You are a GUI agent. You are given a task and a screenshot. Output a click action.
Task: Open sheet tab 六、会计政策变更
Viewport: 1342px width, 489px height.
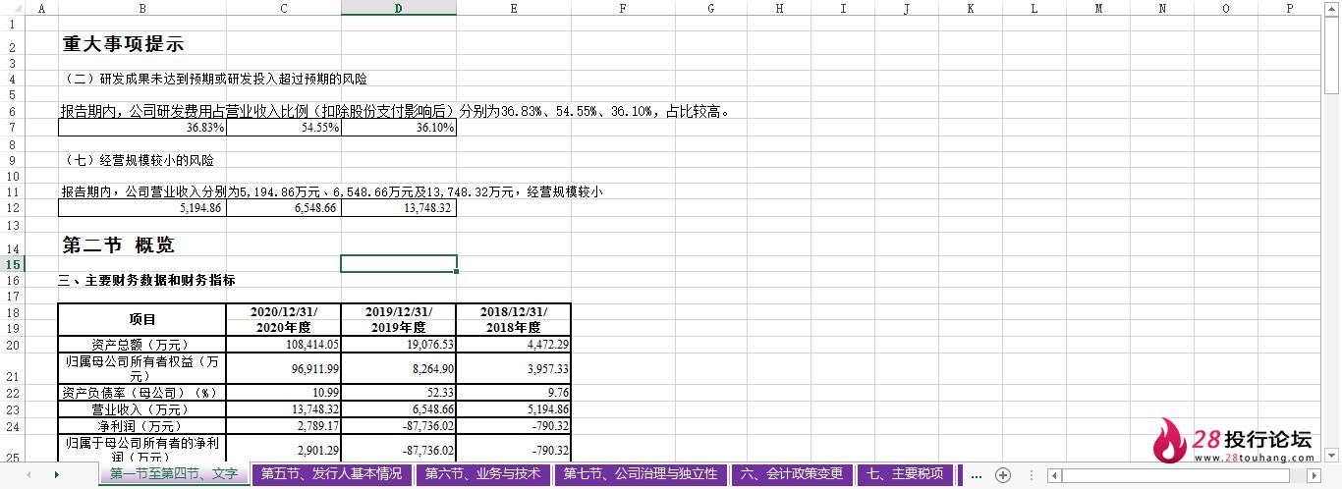(x=792, y=474)
